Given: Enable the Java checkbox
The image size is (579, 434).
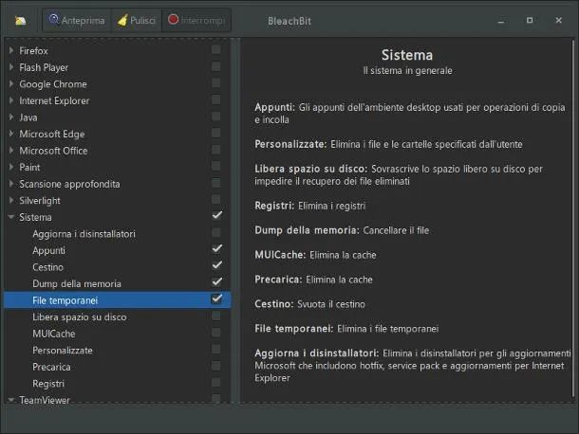Looking at the screenshot, I should (216, 117).
